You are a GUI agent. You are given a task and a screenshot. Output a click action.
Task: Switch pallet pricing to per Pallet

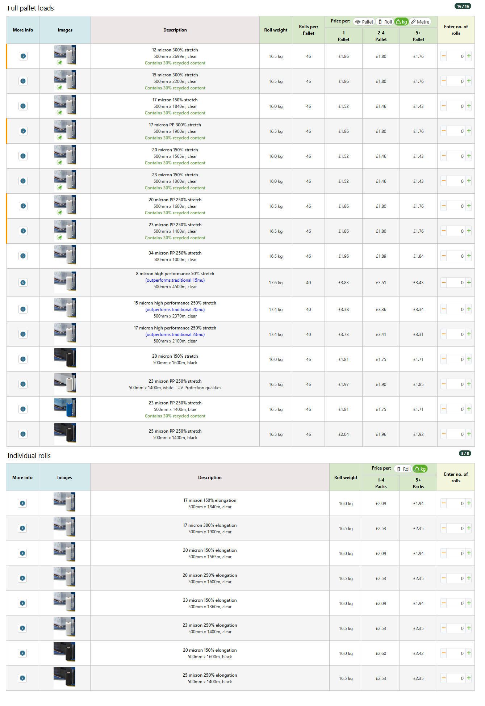click(364, 22)
